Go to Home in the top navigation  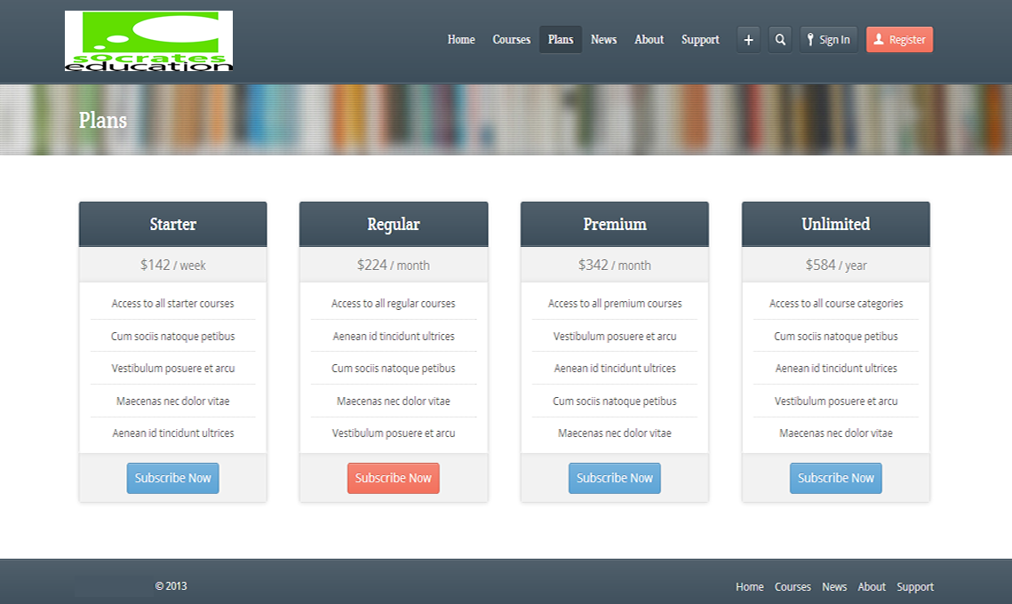461,40
